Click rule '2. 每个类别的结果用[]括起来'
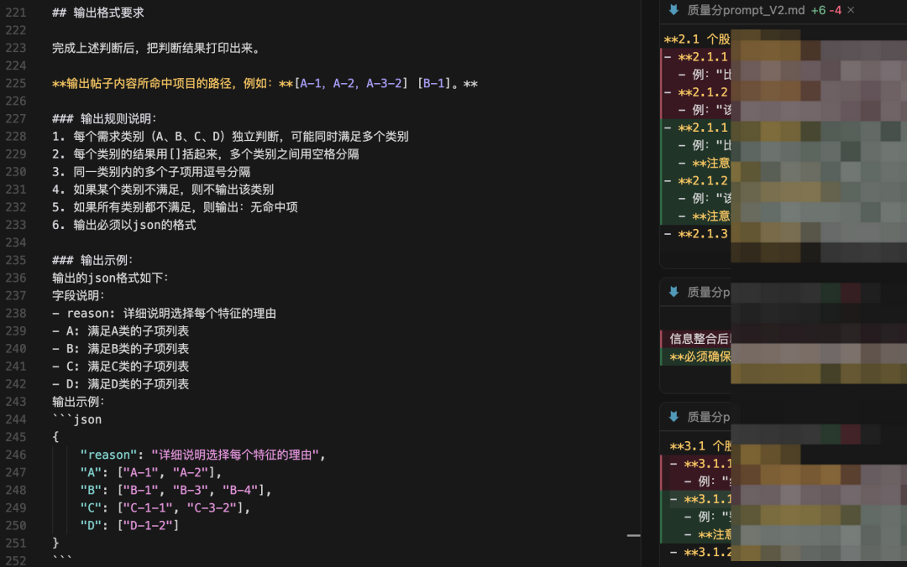Image resolution: width=907 pixels, height=567 pixels. (206, 154)
